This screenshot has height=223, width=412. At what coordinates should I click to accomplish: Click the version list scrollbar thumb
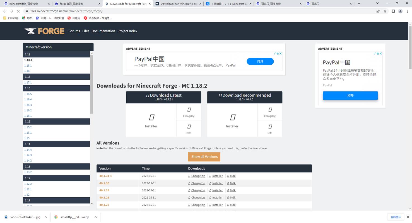click(x=92, y=84)
